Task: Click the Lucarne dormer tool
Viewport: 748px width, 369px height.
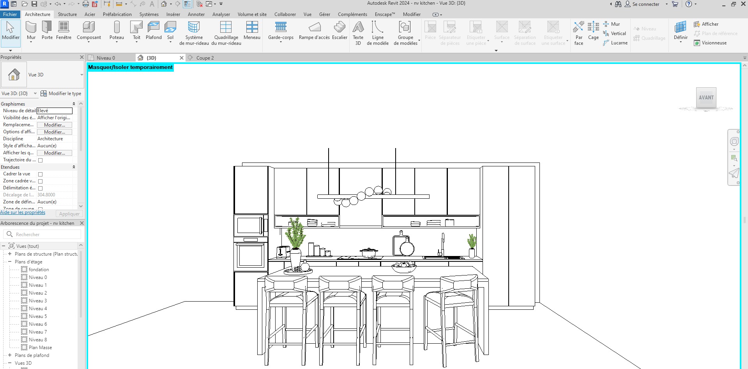Action: [x=615, y=43]
